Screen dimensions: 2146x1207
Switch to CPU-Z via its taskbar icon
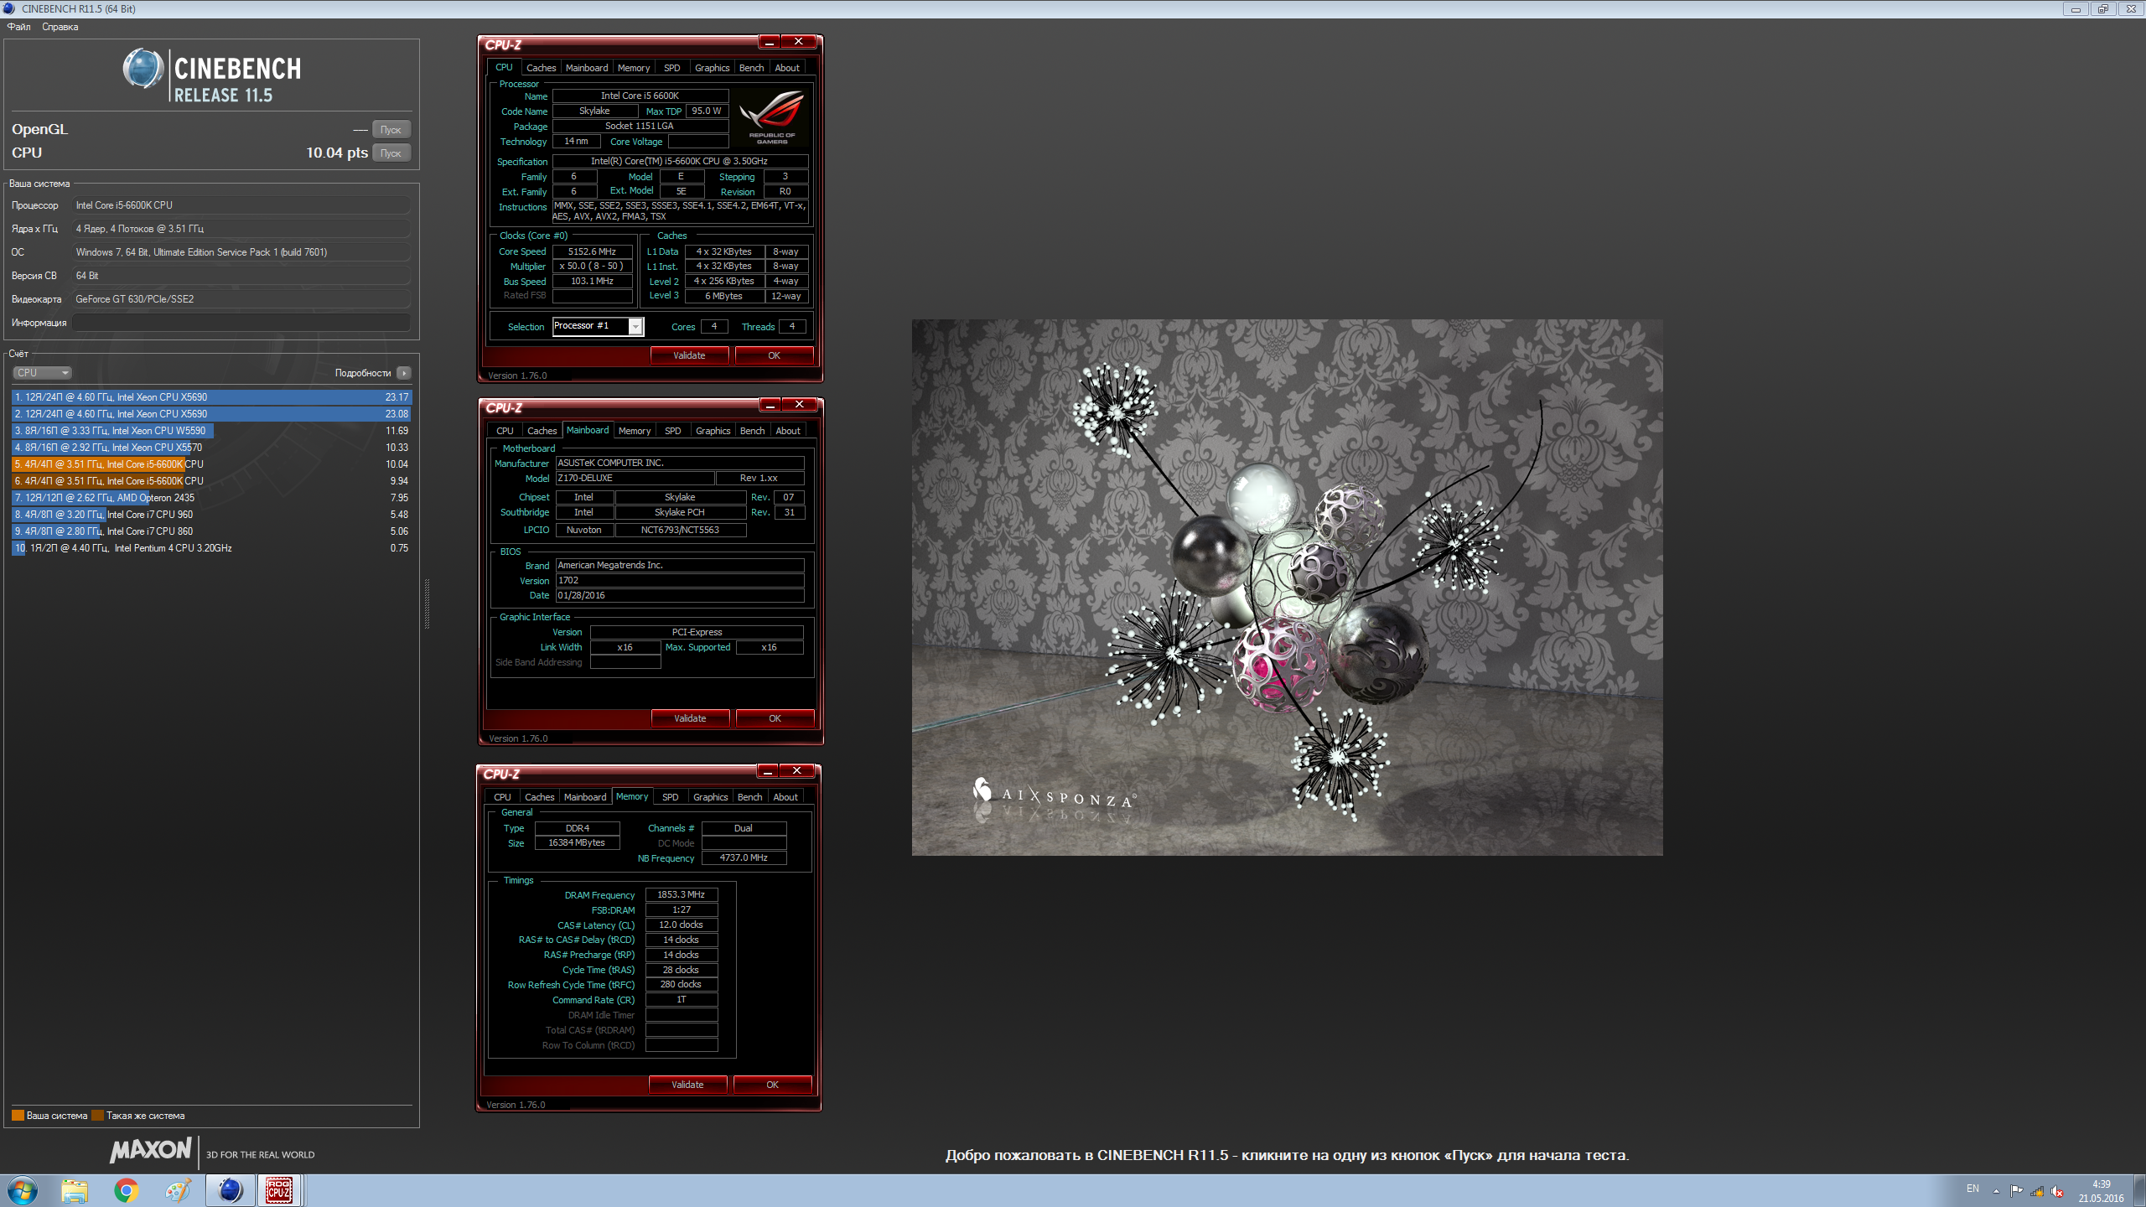tap(280, 1190)
